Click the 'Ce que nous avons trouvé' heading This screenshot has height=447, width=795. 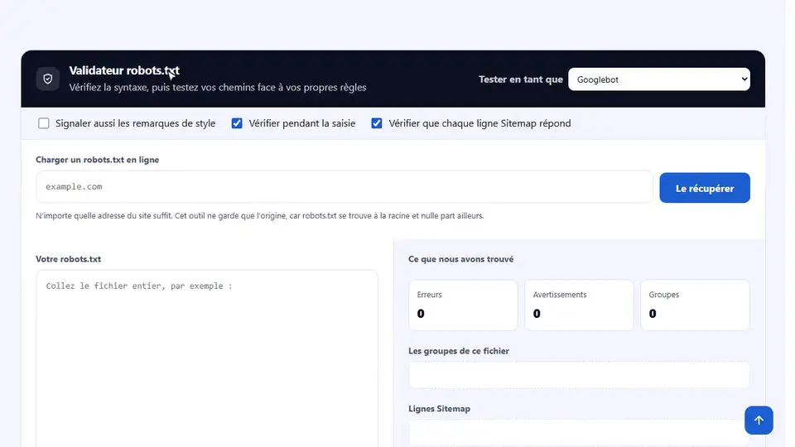pos(461,259)
